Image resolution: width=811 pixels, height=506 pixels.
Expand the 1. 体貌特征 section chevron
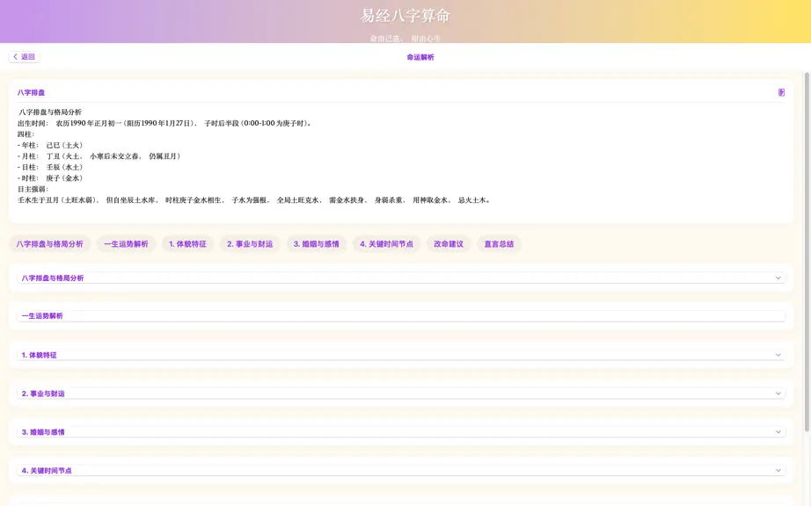[778, 355]
